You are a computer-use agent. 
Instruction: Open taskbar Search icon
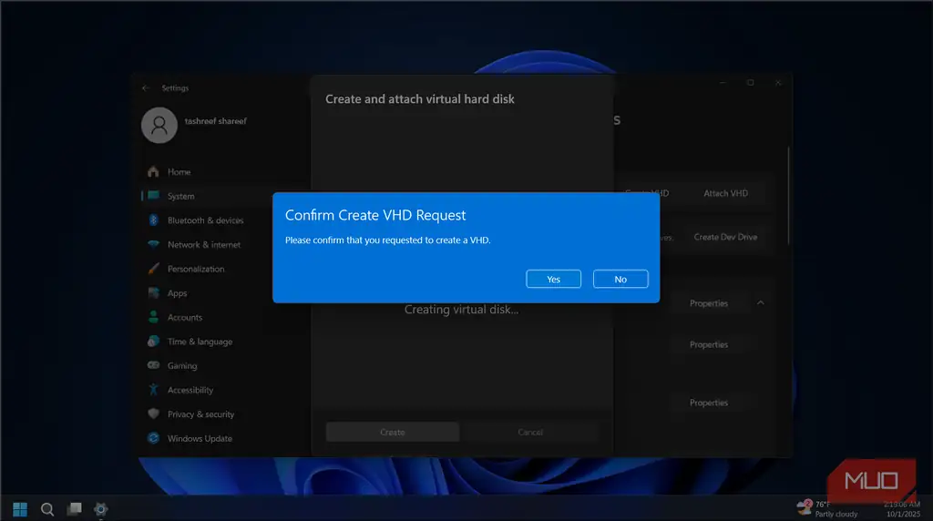point(47,509)
